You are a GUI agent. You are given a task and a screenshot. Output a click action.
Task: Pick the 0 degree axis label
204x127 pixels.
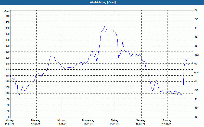coord(9,117)
